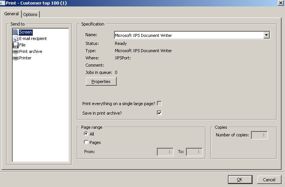Screen dimensions: 285x187
Task: Dismiss dialog with Cancel button
Action: click(269, 180)
